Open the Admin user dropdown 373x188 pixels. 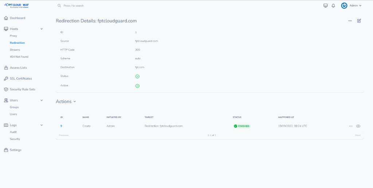356,6
